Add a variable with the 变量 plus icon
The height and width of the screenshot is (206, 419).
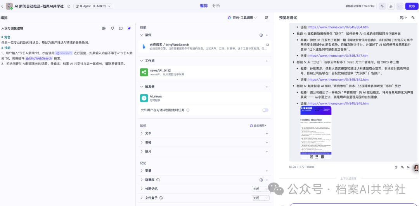click(x=267, y=170)
